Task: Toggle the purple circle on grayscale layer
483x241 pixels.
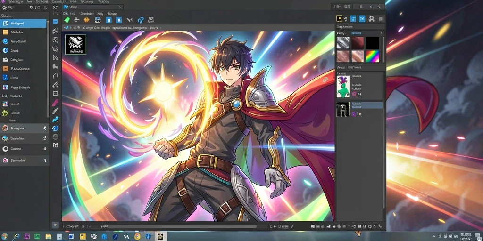Action: point(354,114)
